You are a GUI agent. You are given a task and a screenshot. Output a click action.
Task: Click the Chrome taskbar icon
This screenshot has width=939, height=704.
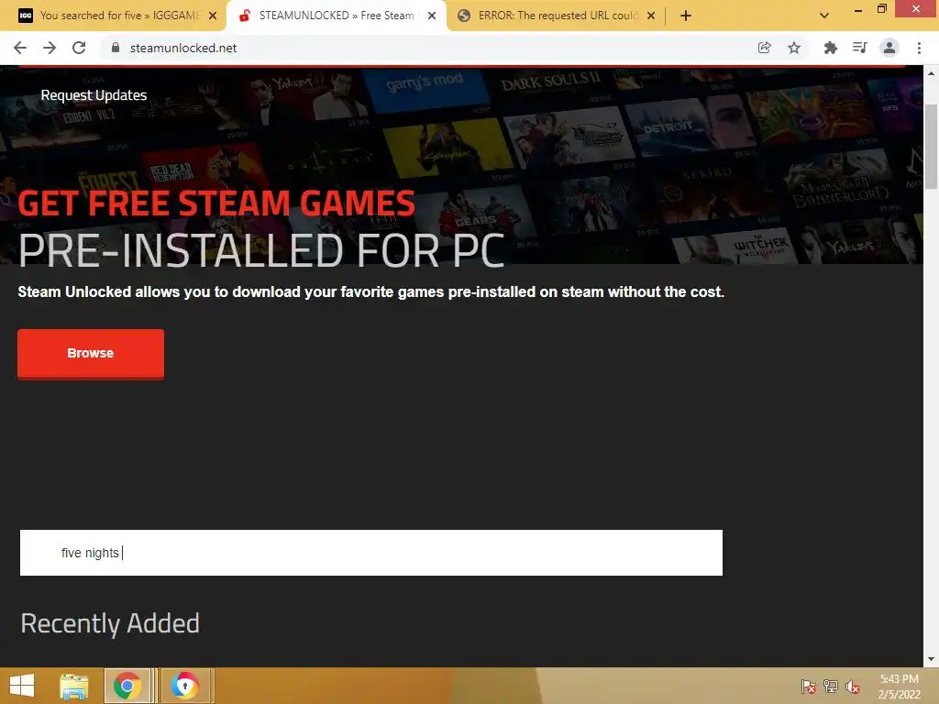[x=127, y=686]
